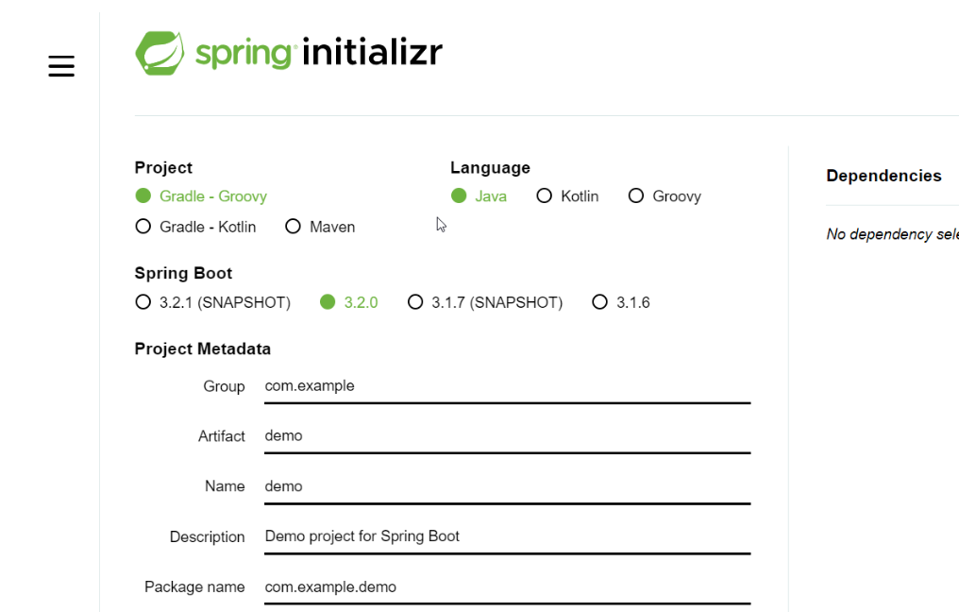Select Spring Boot version 3.2.0
This screenshot has width=959, height=612.
click(349, 302)
